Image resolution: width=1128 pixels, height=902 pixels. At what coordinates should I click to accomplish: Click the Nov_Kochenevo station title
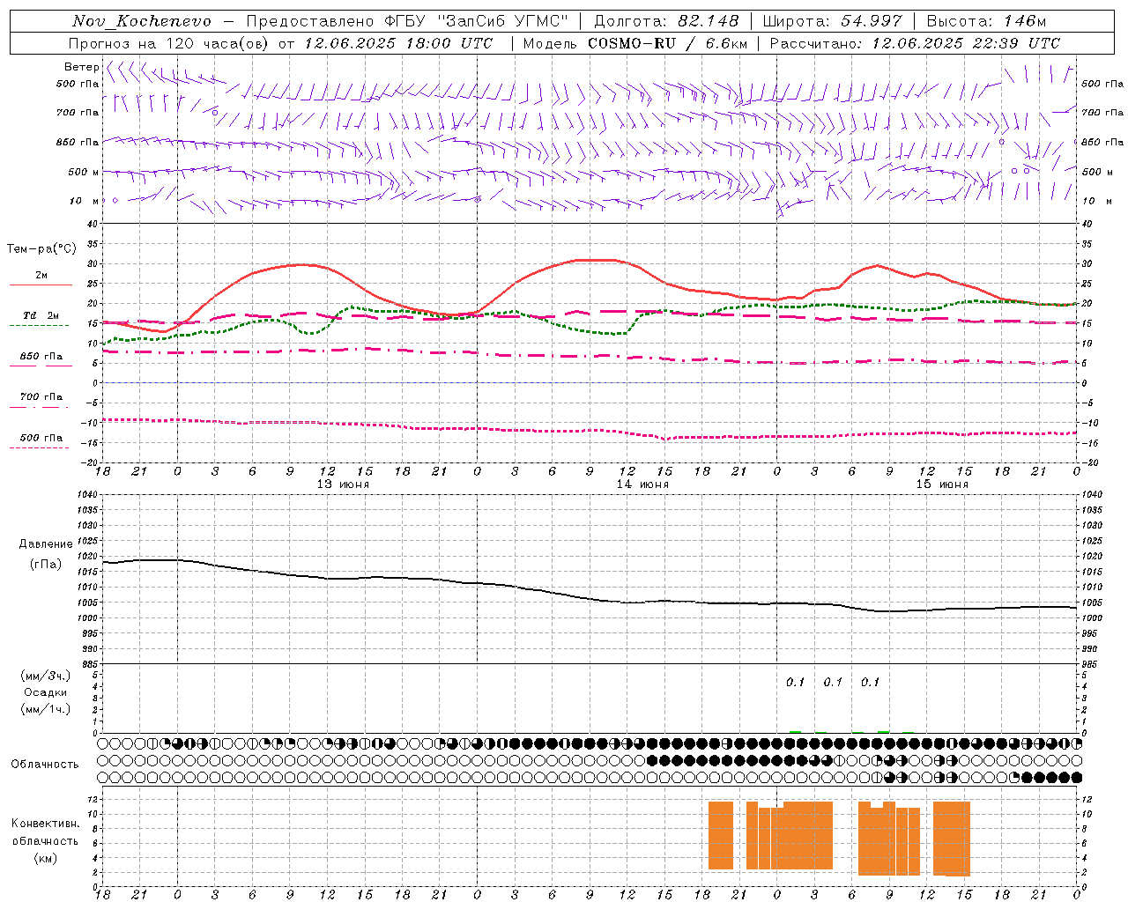142,21
